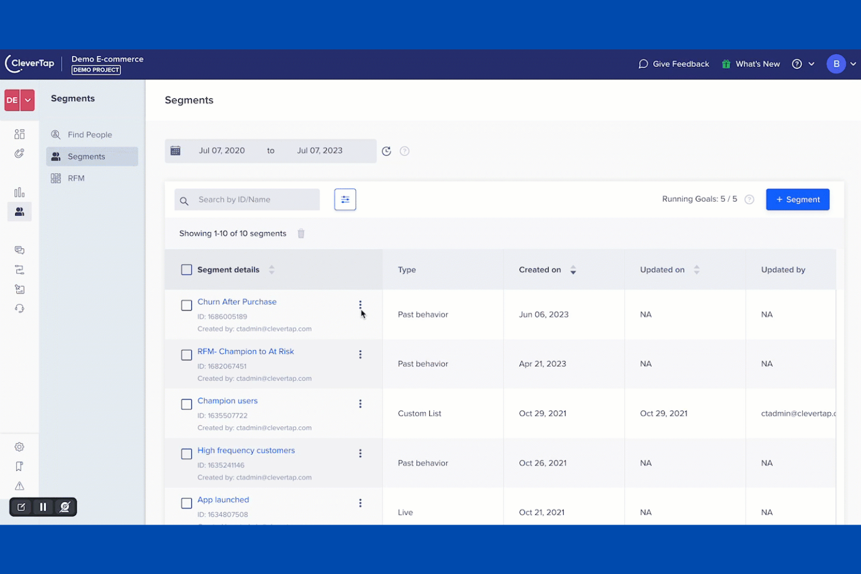861x574 pixels.
Task: Expand the DE project switcher dropdown
Action: coord(27,100)
